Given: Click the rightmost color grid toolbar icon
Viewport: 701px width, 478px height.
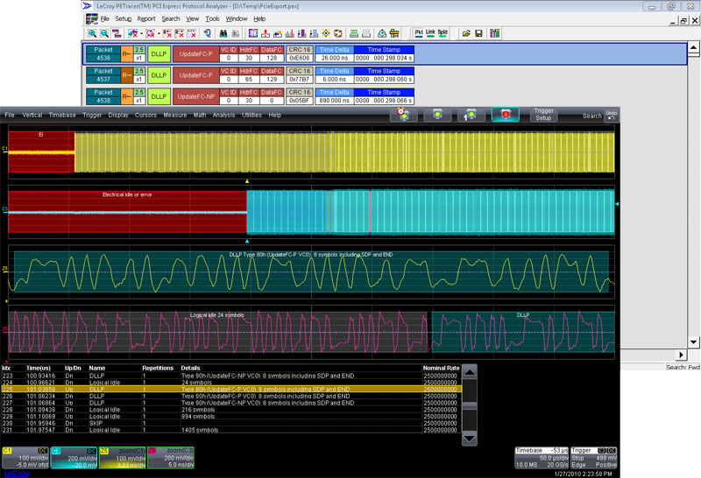Looking at the screenshot, I should [x=495, y=33].
